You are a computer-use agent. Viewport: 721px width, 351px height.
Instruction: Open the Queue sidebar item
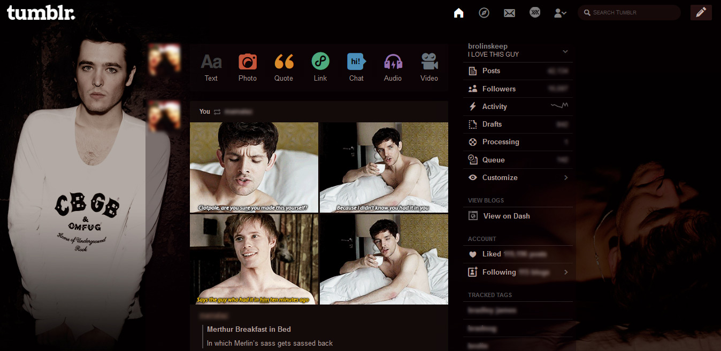[518, 160]
